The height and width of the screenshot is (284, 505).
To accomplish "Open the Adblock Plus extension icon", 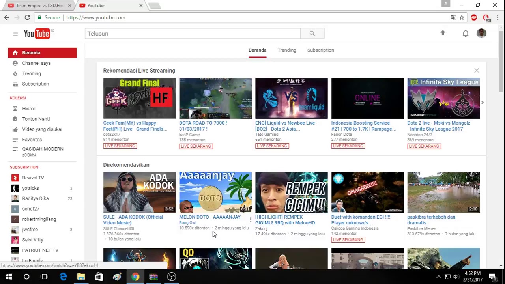I will point(474,17).
